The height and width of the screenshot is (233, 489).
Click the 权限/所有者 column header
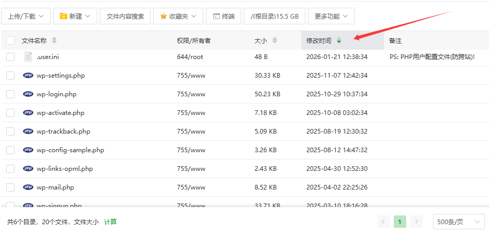click(194, 40)
